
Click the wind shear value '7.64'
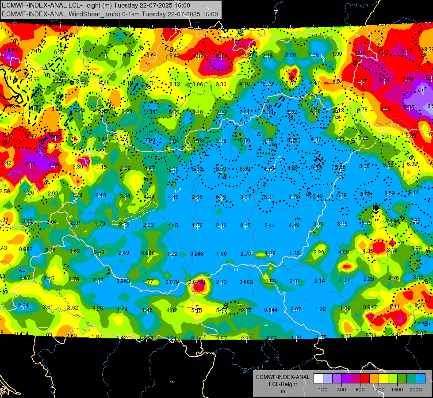click(x=174, y=141)
